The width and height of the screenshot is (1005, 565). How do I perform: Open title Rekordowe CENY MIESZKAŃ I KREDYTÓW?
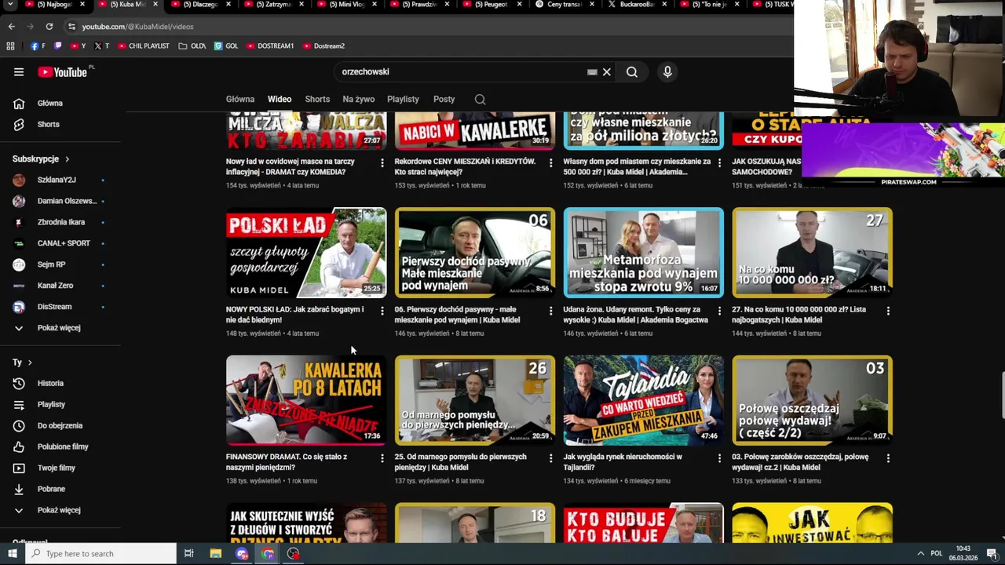[x=466, y=167]
